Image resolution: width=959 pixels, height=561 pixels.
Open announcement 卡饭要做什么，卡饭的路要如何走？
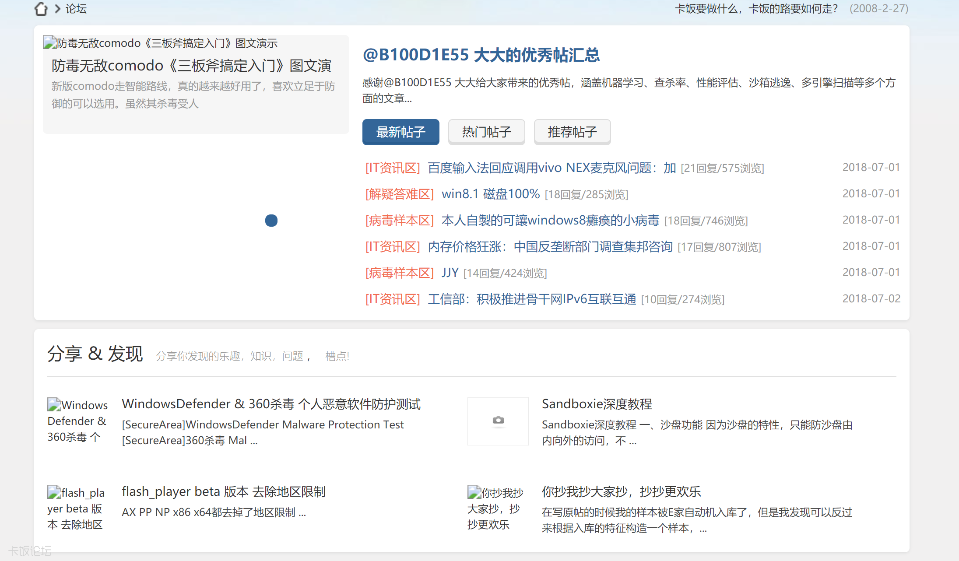tap(756, 9)
